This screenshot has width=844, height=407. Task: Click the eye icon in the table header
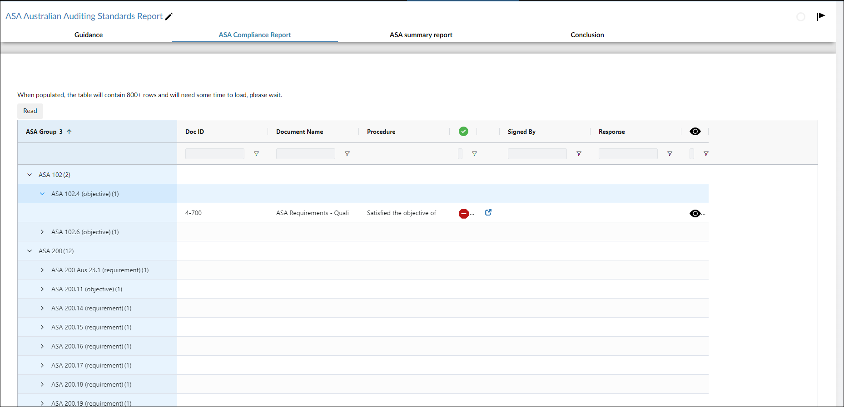(695, 132)
